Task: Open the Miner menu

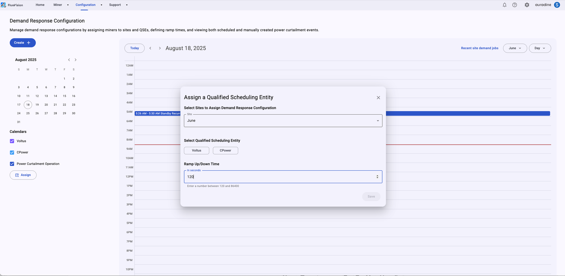Action: [61, 5]
